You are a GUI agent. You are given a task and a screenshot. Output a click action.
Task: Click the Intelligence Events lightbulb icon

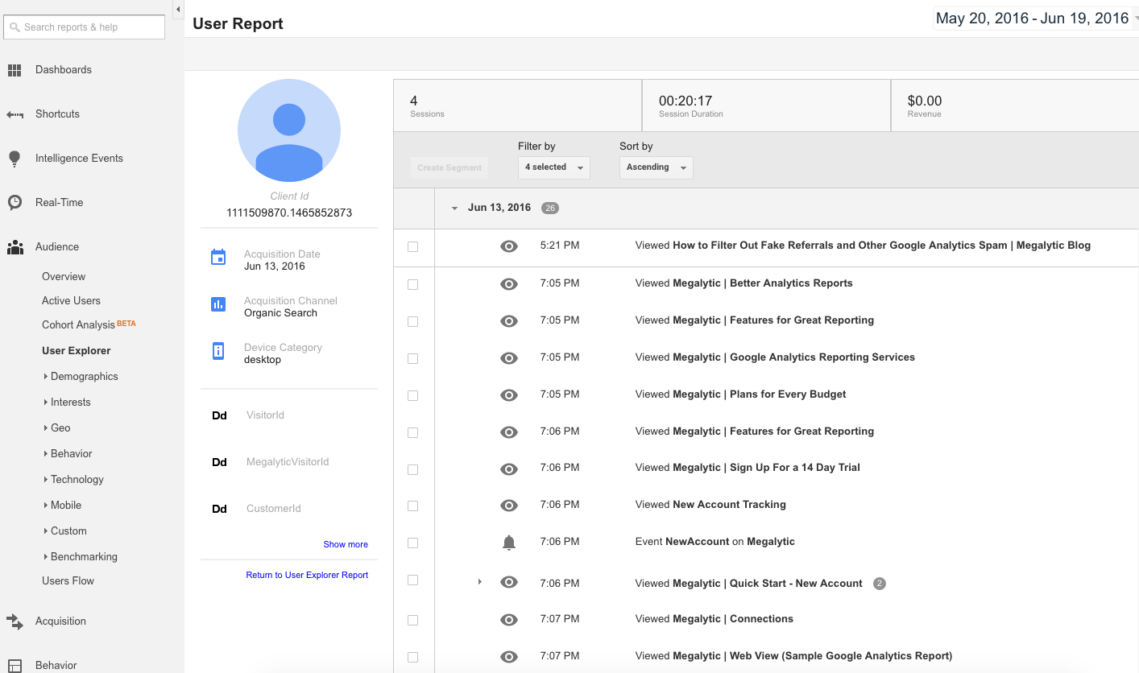[14, 159]
